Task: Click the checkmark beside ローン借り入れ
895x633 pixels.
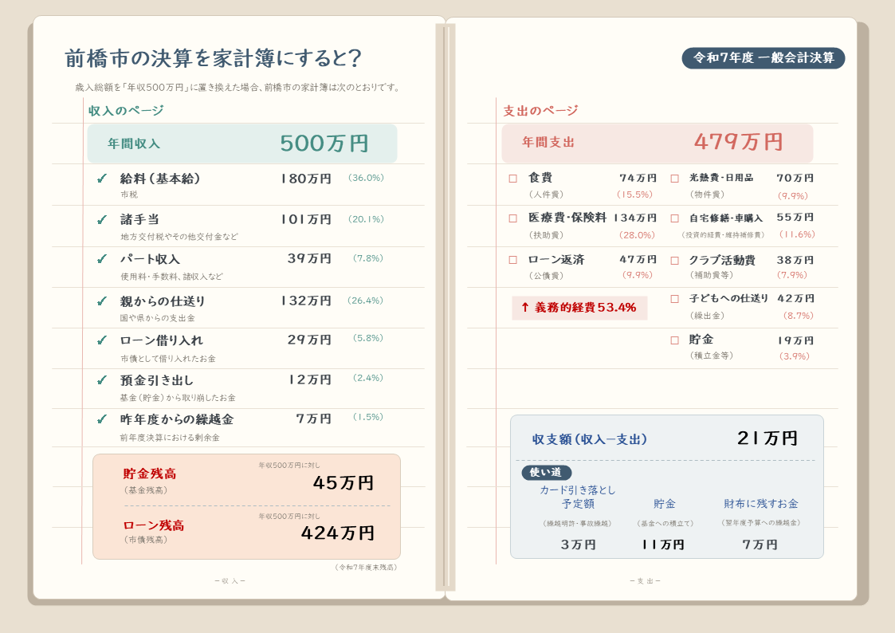Action: [101, 340]
